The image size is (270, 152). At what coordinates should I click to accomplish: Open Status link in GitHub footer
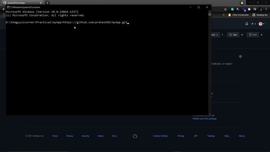click(x=100, y=136)
